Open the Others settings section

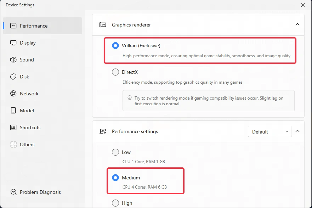tap(27, 144)
